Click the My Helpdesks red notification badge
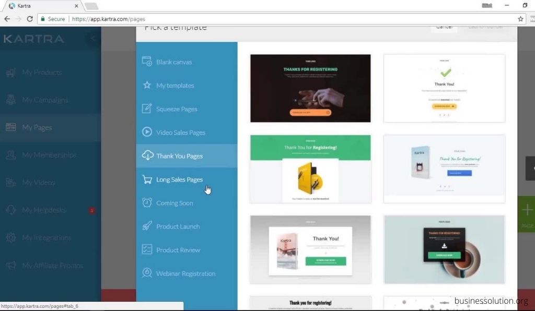Viewport: 535px width, 311px height. [91, 210]
